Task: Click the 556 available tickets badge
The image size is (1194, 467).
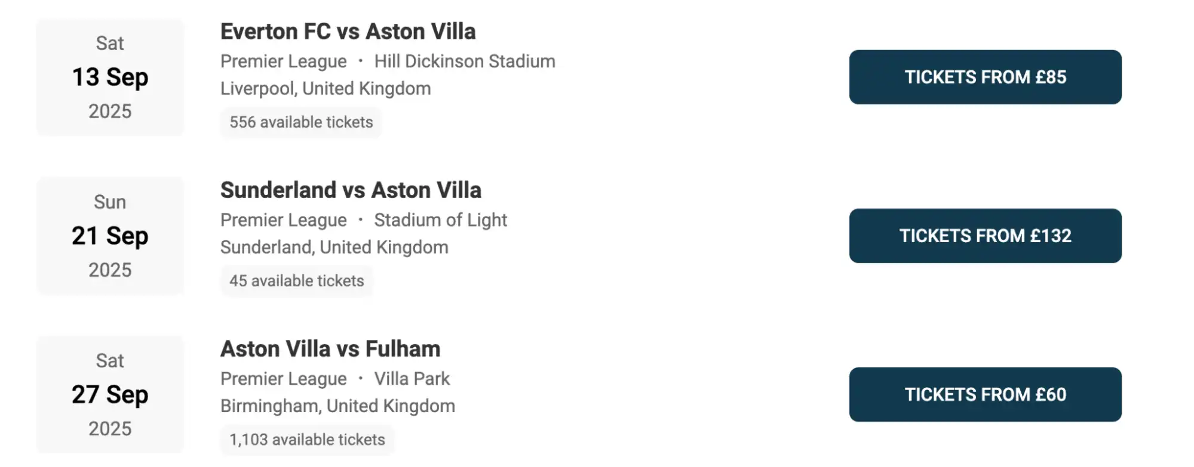Action: pyautogui.click(x=301, y=122)
